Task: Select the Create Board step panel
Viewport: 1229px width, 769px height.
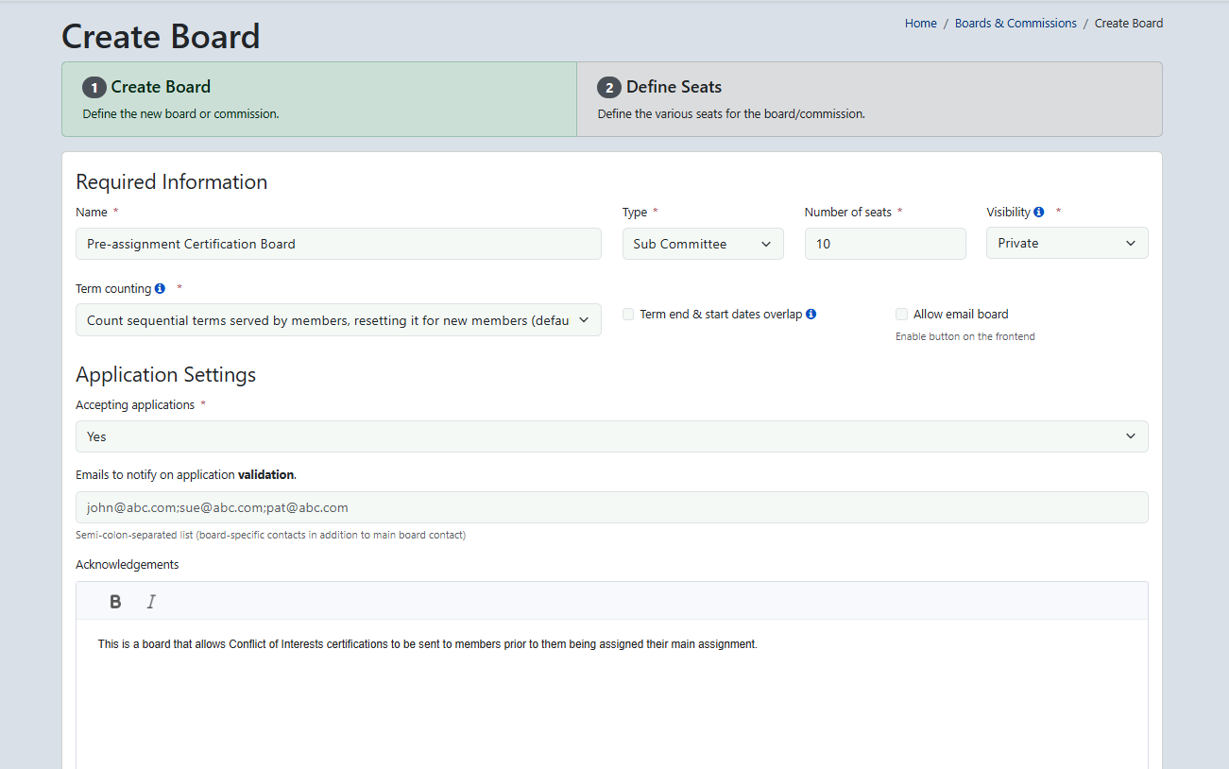Action: (x=318, y=98)
